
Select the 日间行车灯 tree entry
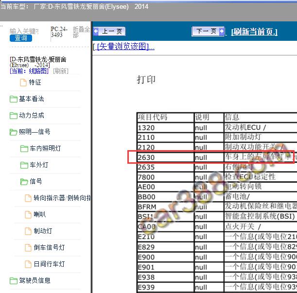49,264
